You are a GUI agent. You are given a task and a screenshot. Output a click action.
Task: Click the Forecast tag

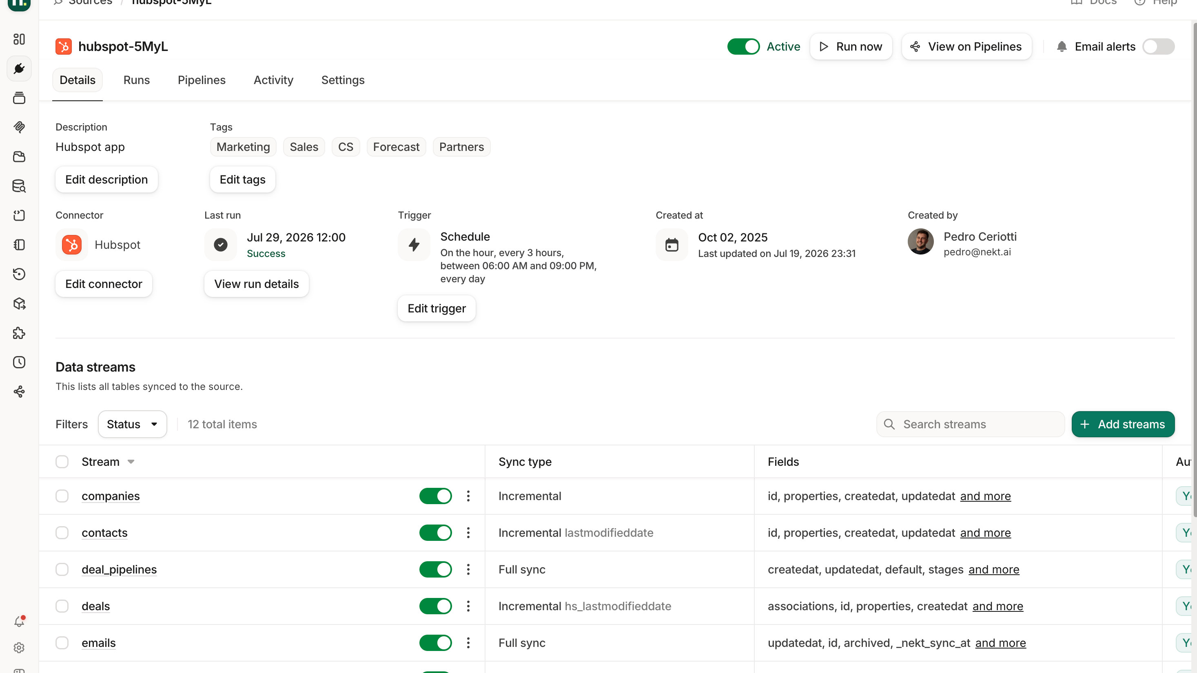[x=397, y=147]
